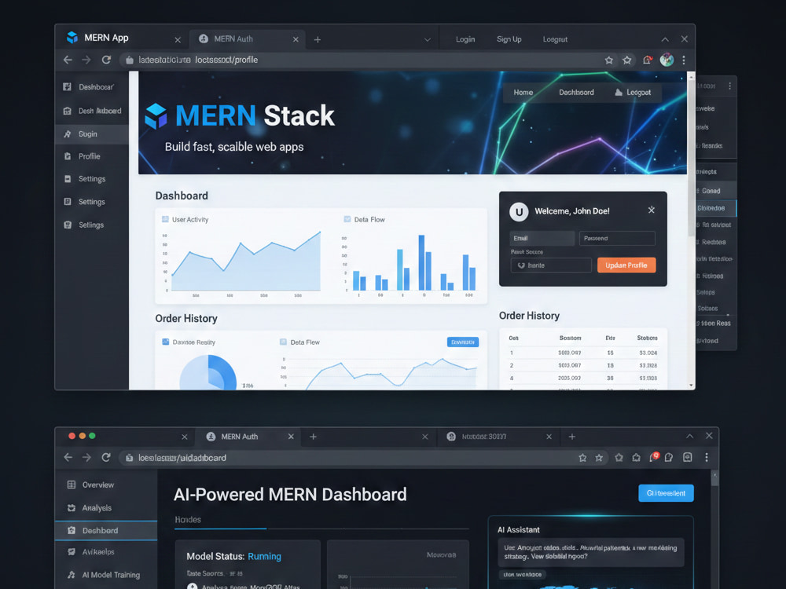Click the U avatar in Welcome card

[519, 211]
